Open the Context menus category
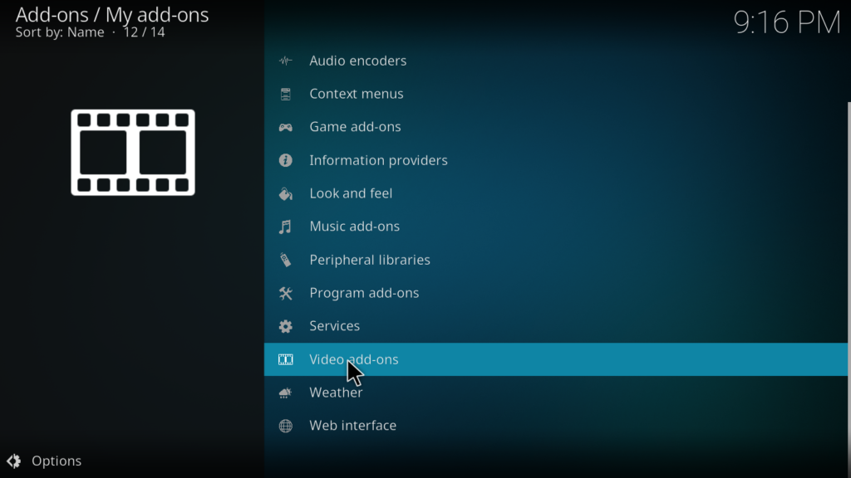This screenshot has height=478, width=851. pyautogui.click(x=357, y=94)
